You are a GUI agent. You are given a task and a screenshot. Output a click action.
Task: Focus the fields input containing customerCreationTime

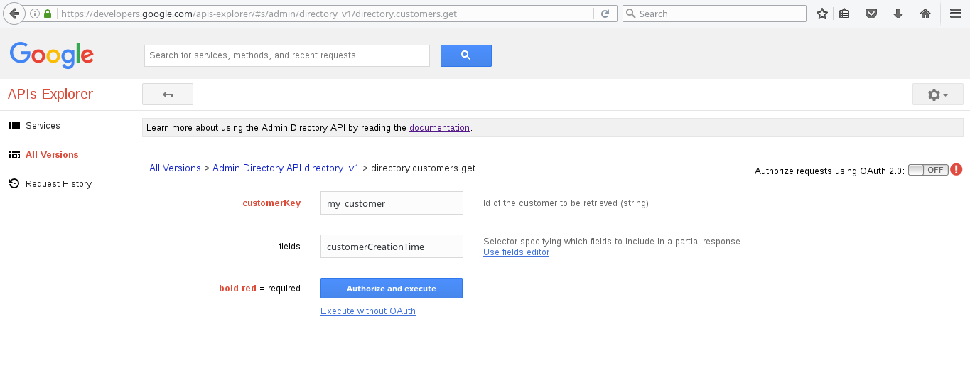(x=392, y=246)
